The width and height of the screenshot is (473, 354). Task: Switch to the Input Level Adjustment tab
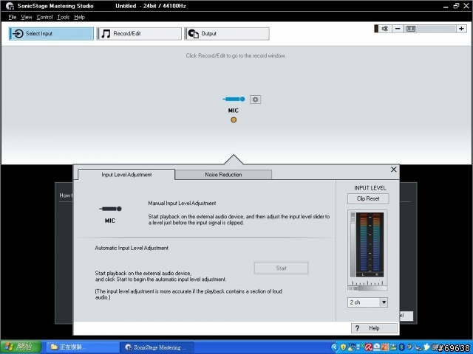[x=126, y=175]
